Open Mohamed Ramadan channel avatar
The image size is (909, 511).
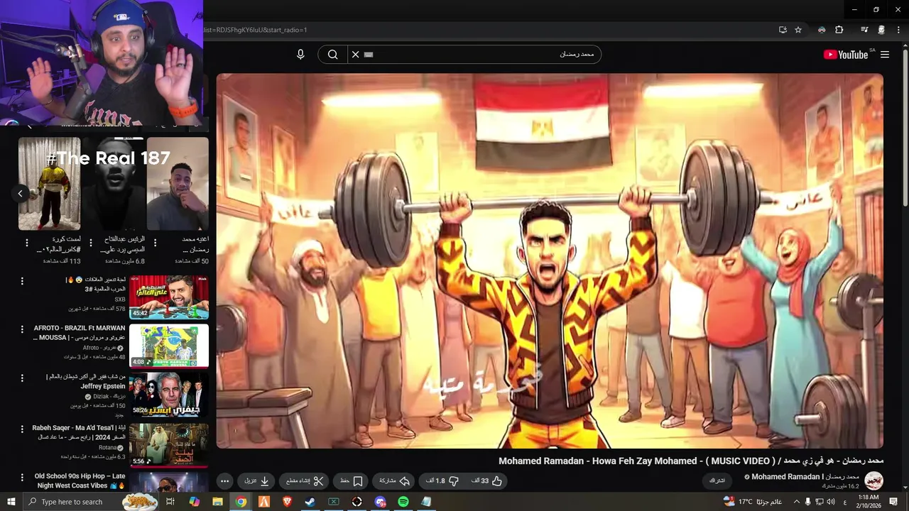(873, 480)
